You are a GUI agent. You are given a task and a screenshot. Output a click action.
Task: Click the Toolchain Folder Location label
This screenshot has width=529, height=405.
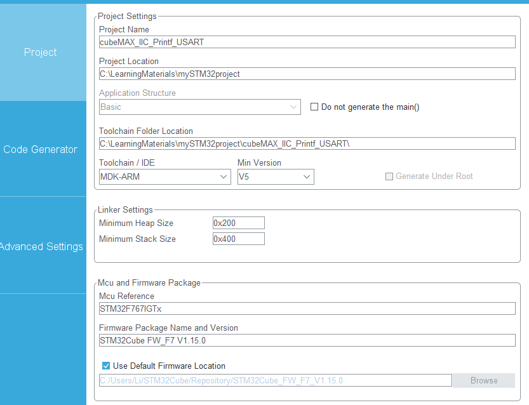tap(146, 131)
